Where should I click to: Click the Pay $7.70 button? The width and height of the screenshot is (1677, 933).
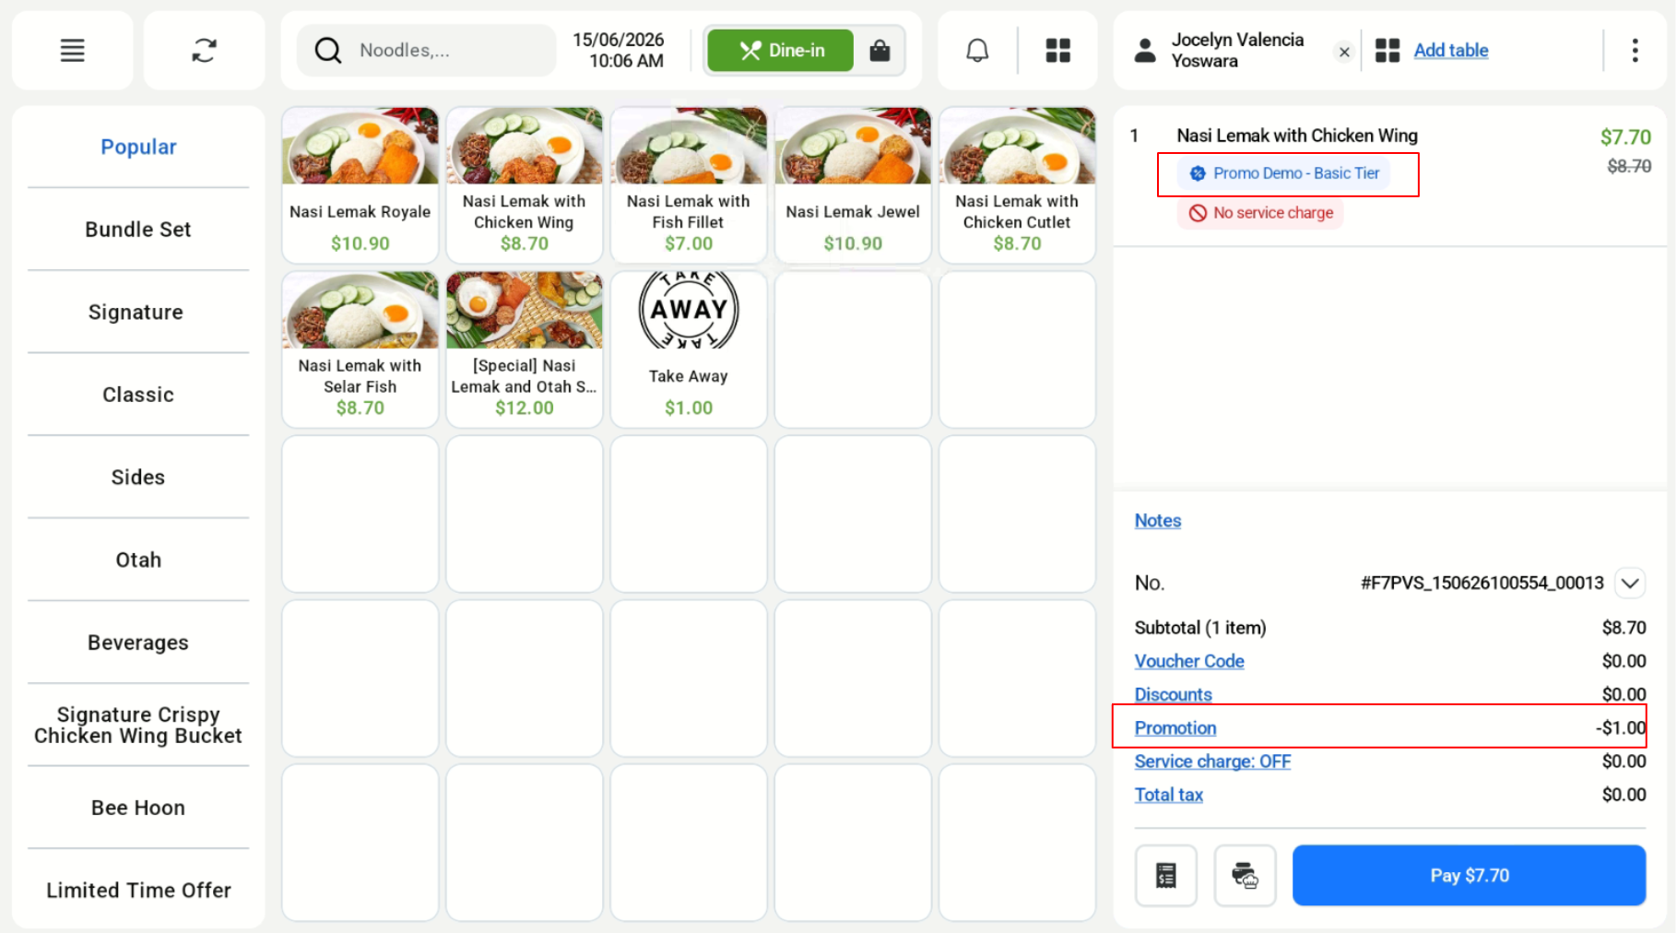1469,875
